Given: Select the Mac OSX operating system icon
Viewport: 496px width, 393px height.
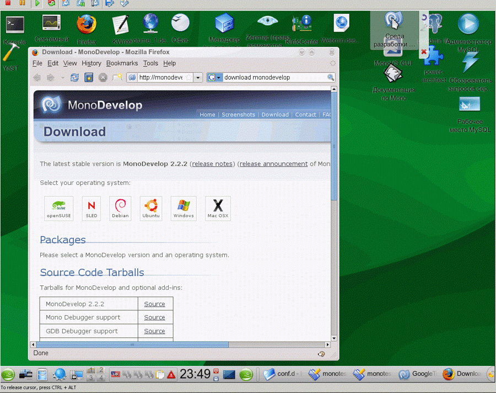Looking at the screenshot, I should [x=218, y=208].
